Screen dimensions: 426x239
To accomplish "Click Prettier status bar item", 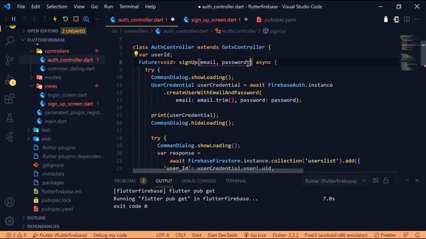I will click(x=385, y=235).
